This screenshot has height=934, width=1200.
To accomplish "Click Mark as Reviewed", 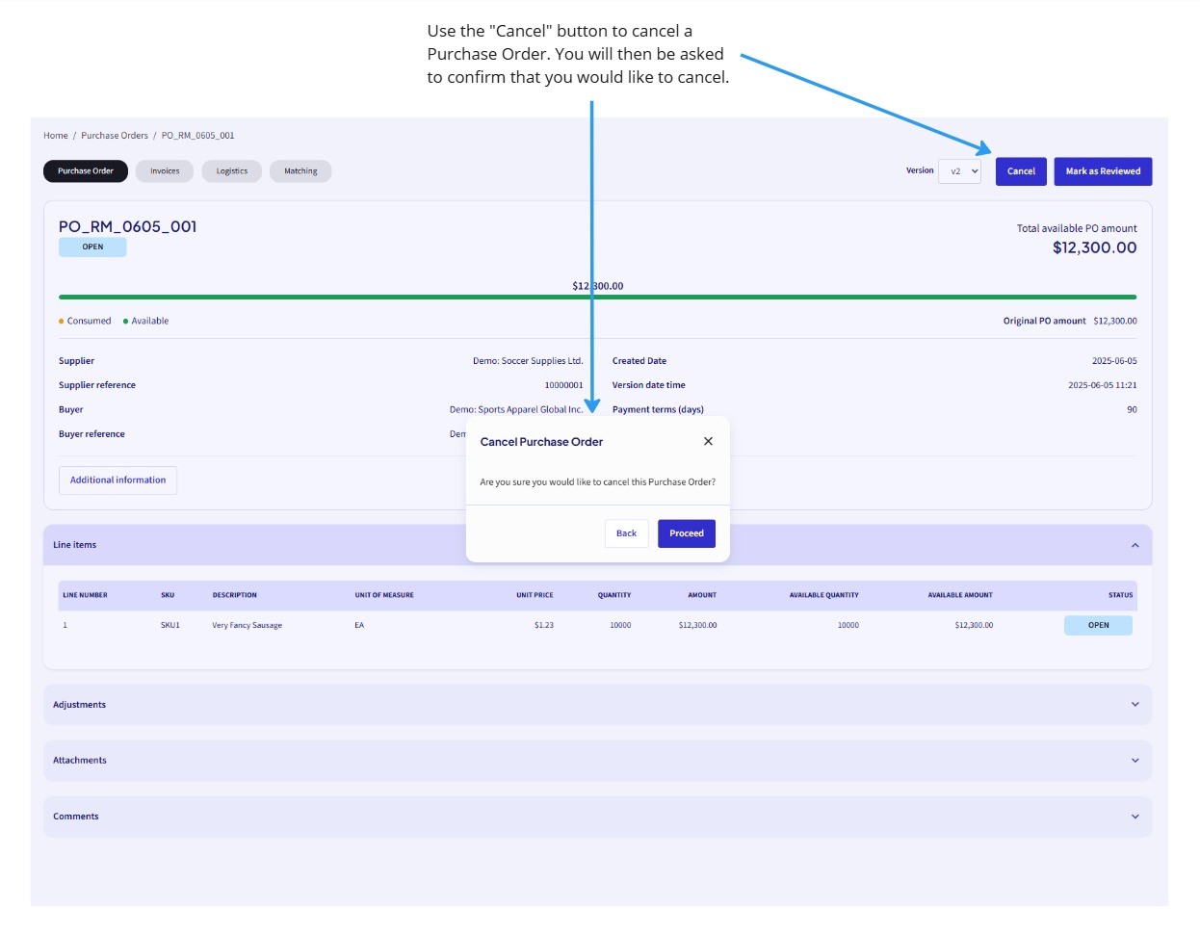I will [x=1103, y=170].
